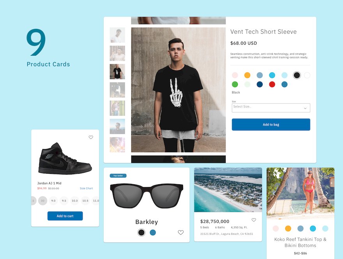Choose shoe size 10.0

pos(74,201)
